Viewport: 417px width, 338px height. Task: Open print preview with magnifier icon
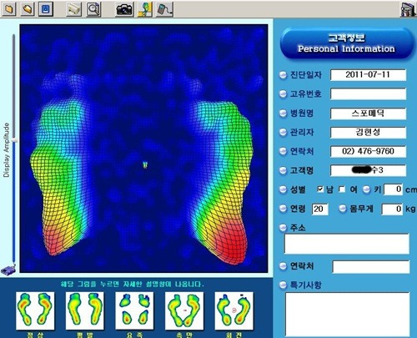pos(93,9)
